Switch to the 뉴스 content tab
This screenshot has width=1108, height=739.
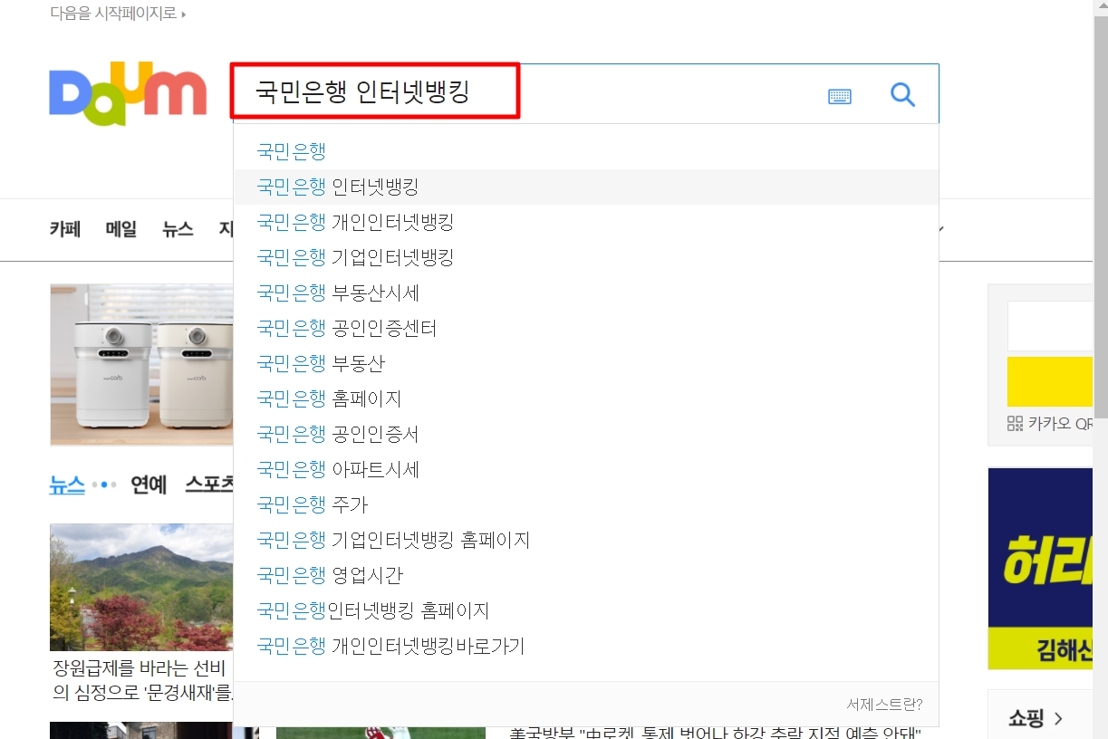coord(67,485)
